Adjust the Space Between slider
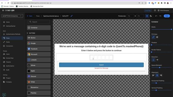The image size is (173, 97). (x=162, y=68)
